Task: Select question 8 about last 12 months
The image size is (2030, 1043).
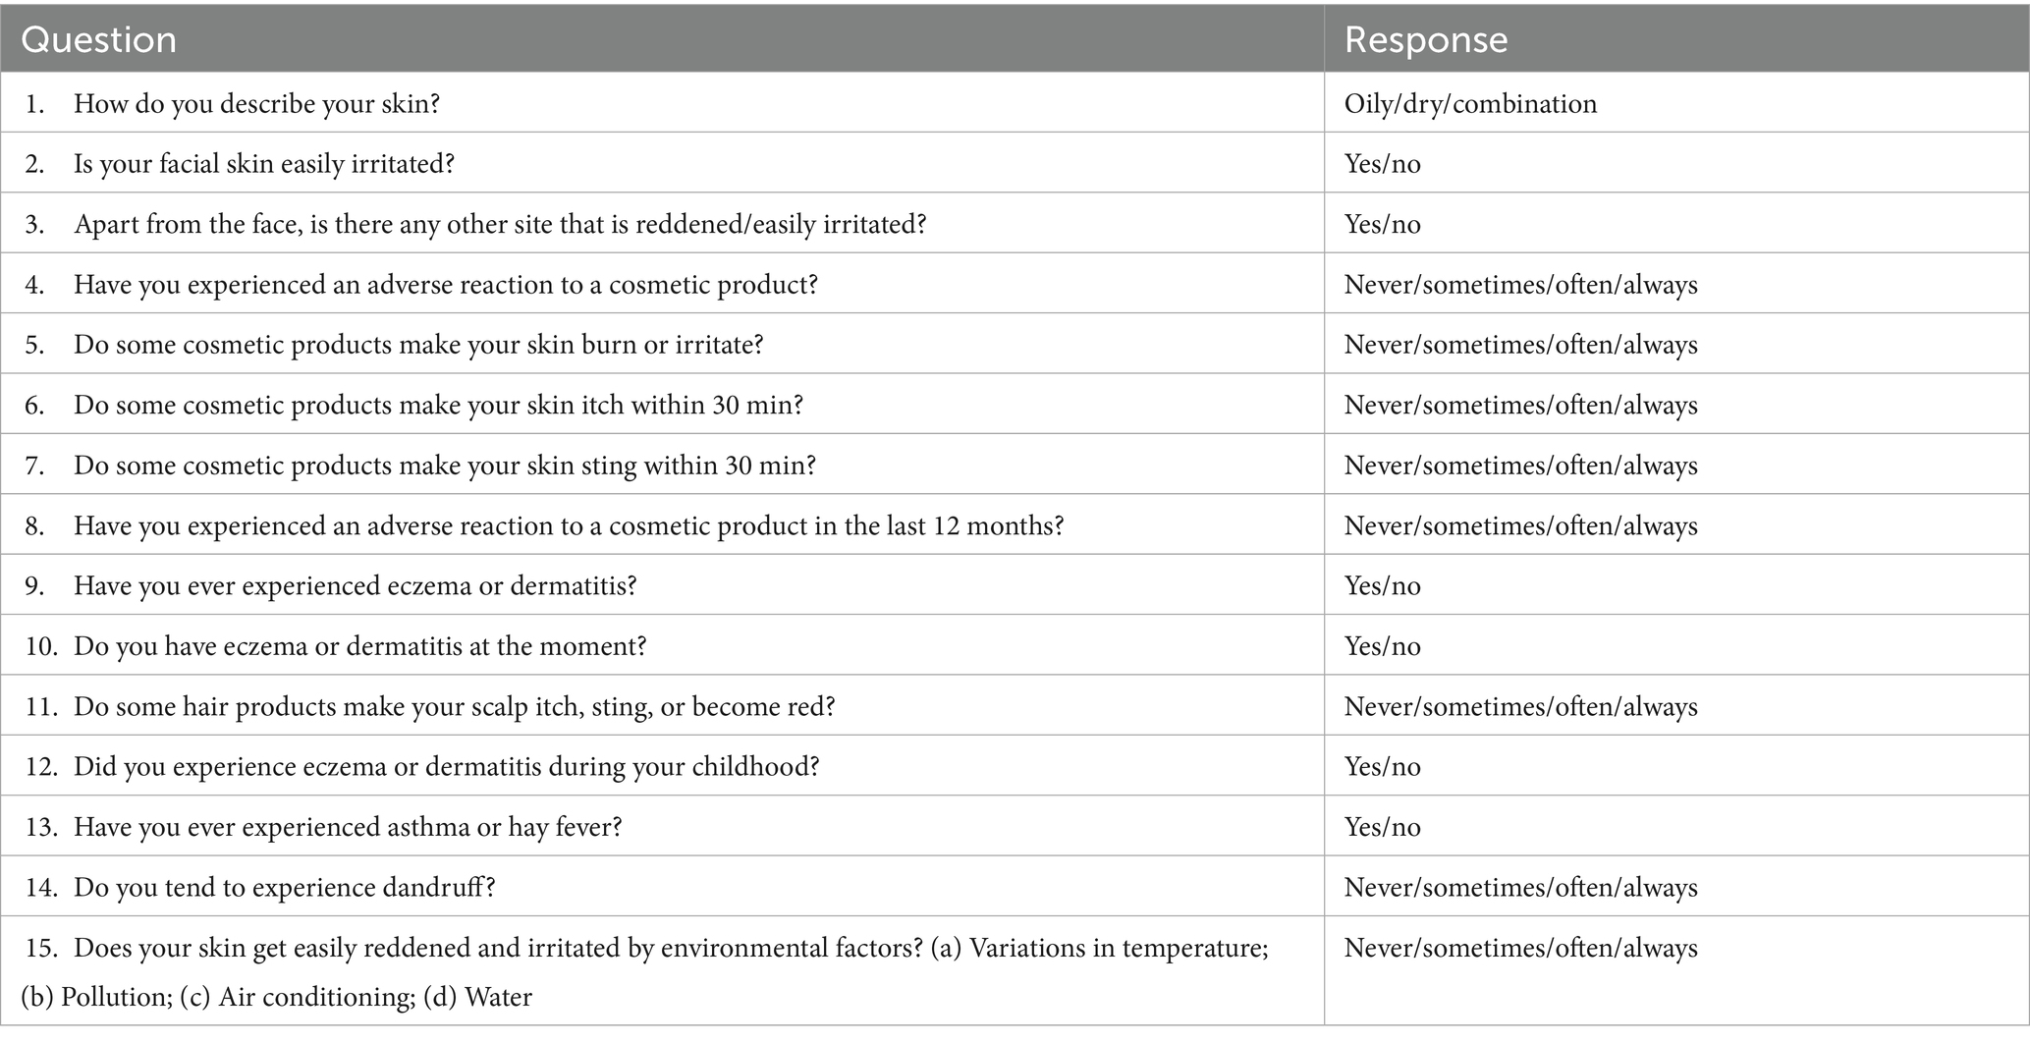Action: point(569,525)
